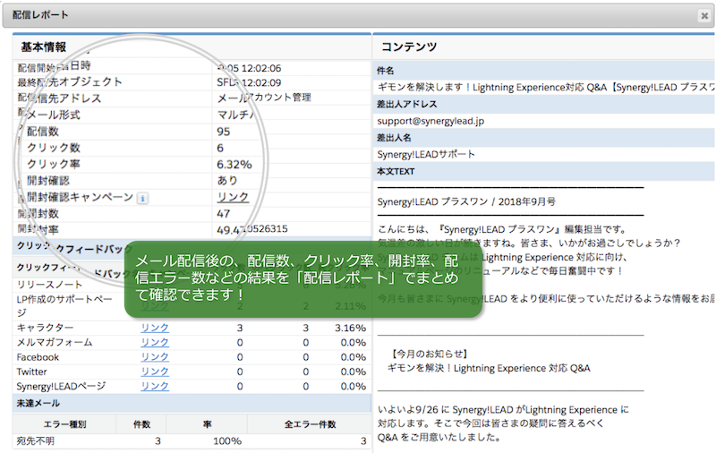Open the Twitter row リンク
The height and width of the screenshot is (453, 716).
[x=155, y=372]
